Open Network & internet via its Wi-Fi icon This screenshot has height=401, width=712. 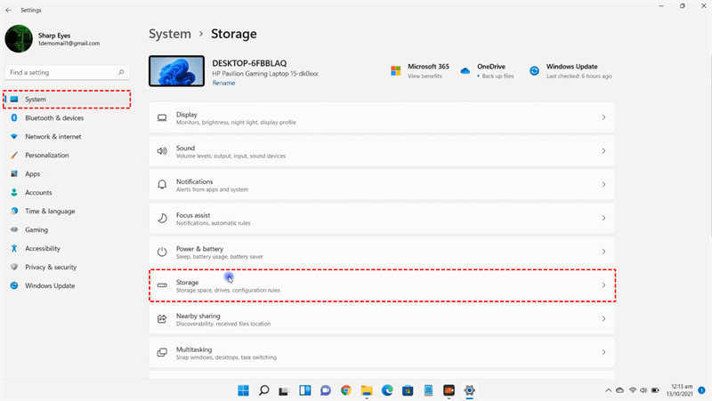point(14,137)
